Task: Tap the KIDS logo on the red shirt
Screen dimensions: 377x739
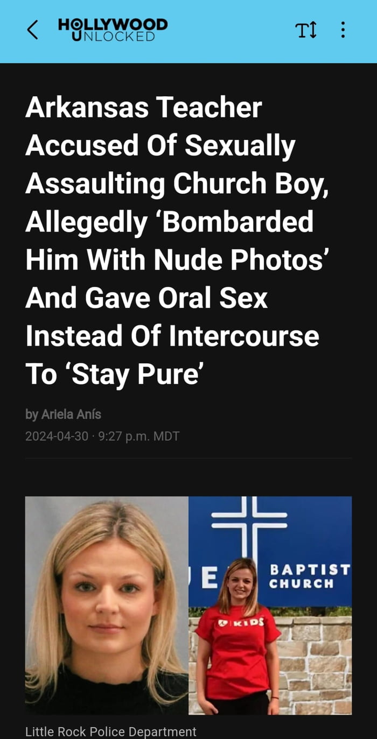Action: coord(242,621)
